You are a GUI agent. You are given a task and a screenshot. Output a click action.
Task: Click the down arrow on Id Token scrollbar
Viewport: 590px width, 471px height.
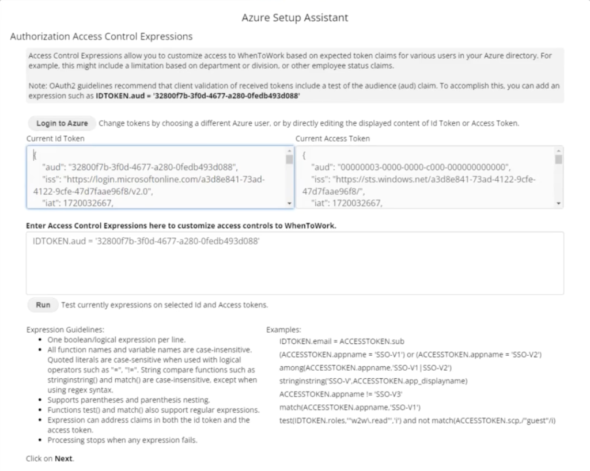tap(290, 203)
